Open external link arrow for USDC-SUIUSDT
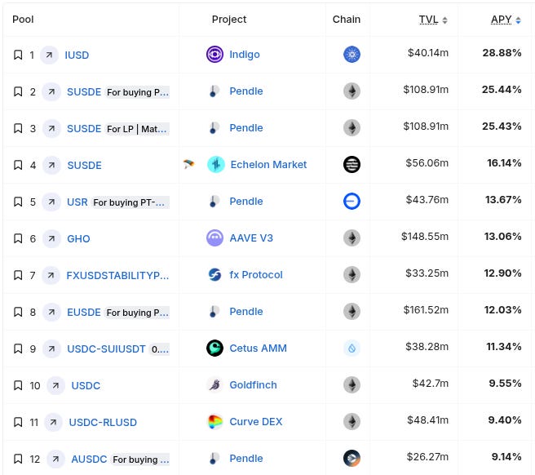Image resolution: width=535 pixels, height=475 pixels. coord(51,348)
